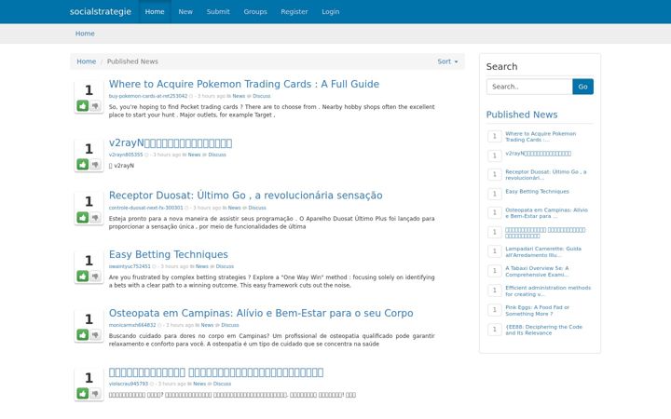Viewport: 671px width, 419px height.
Task: Click vote count box beside sidebar Tabaxi Overview
Action: click(494, 271)
